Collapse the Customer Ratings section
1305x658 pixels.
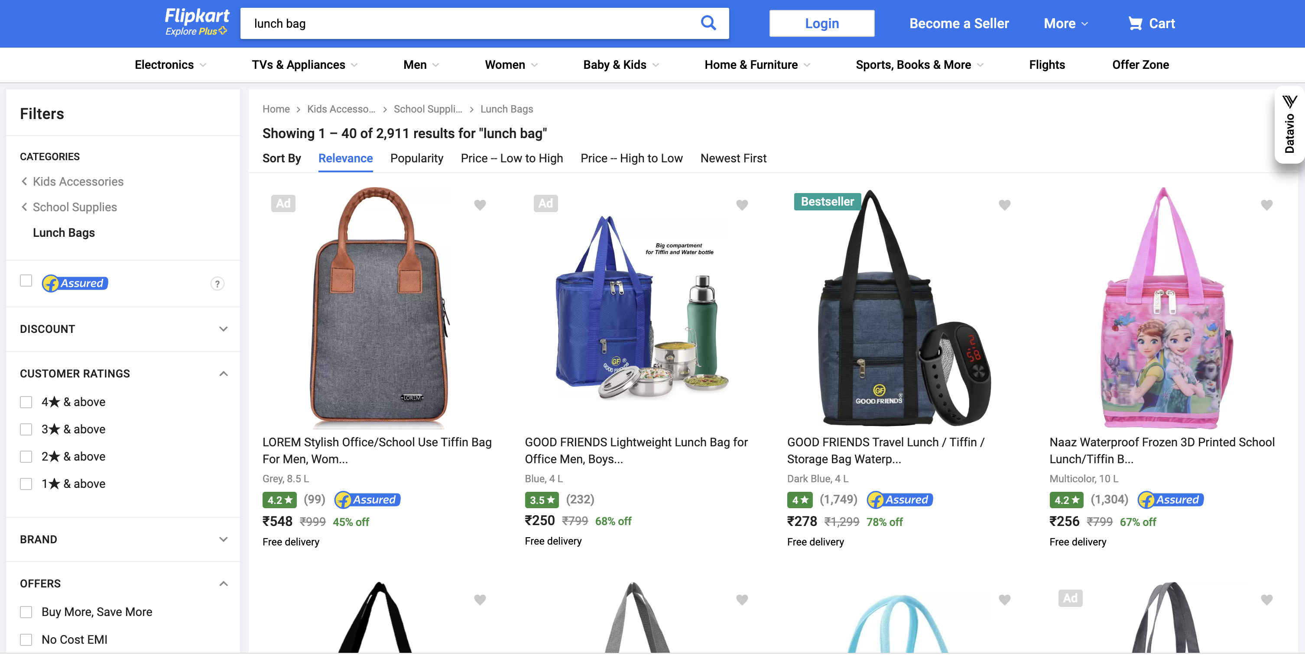pos(223,374)
